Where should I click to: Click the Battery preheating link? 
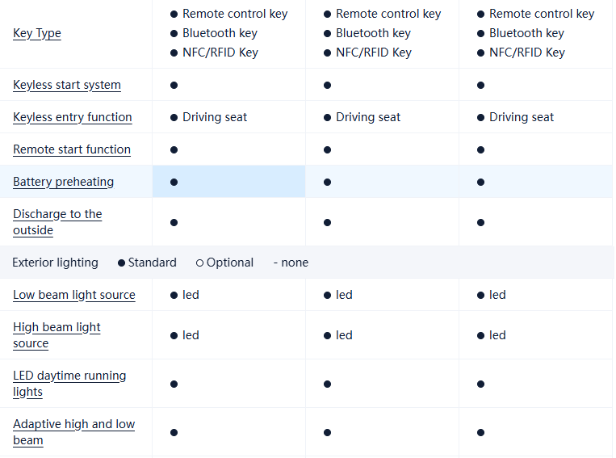pos(64,182)
